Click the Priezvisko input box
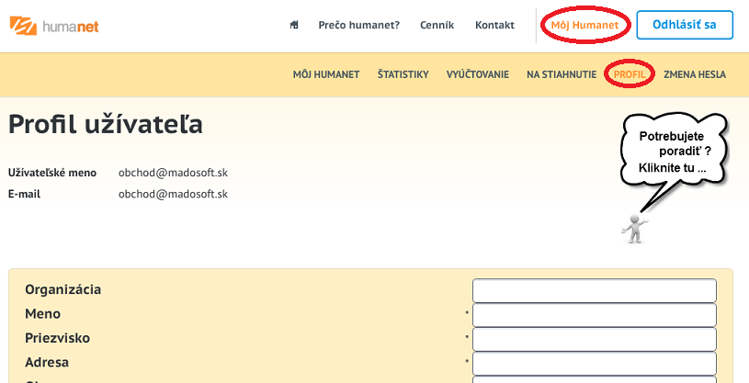The width and height of the screenshot is (749, 383). 594,339
